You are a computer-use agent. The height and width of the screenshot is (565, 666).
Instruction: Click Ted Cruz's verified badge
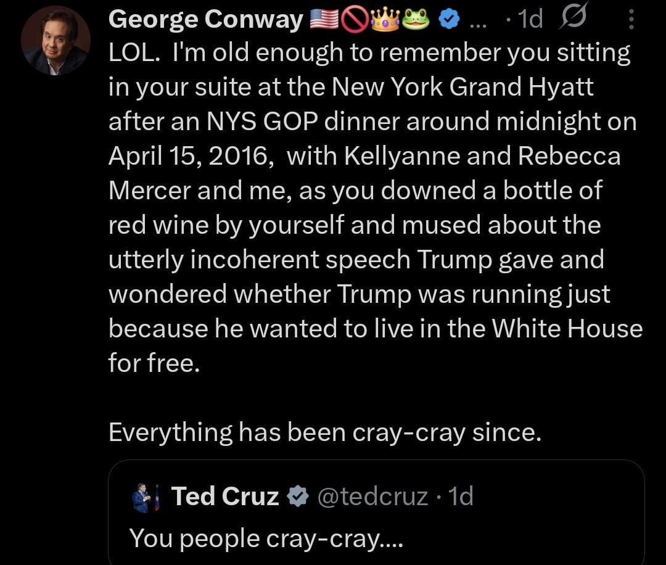coord(298,497)
